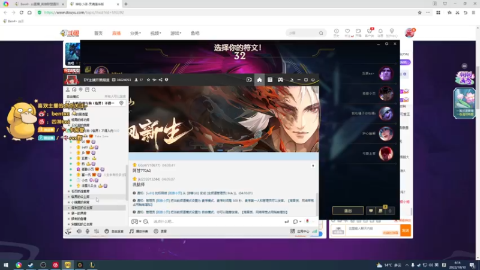Go to 首页 in Douyu navigation

pyautogui.click(x=98, y=33)
